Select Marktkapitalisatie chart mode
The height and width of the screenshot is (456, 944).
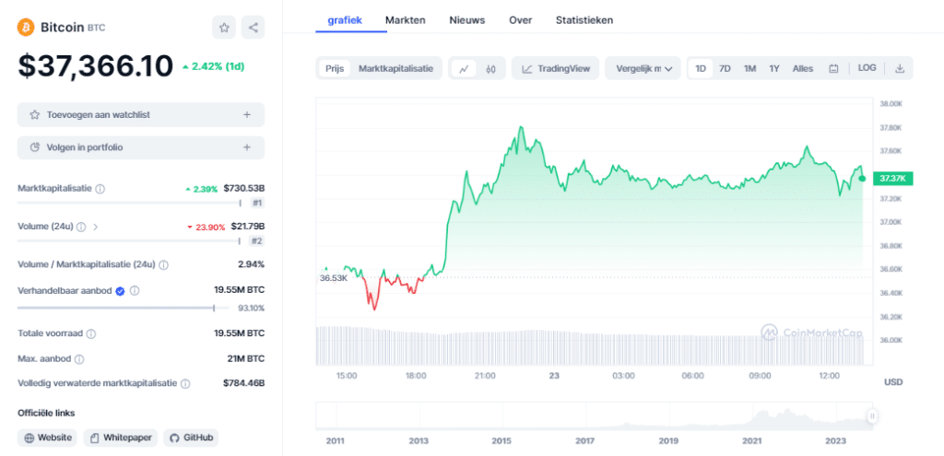click(x=395, y=68)
